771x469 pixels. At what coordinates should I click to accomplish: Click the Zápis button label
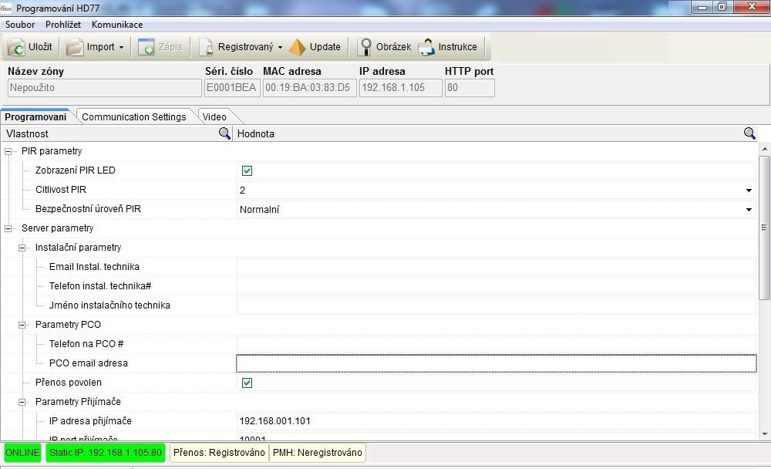[x=170, y=47]
